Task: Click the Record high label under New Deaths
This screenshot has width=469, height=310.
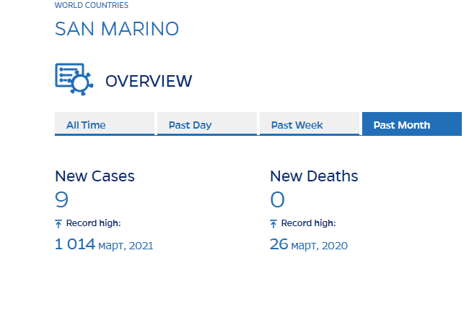Action: pyautogui.click(x=308, y=223)
